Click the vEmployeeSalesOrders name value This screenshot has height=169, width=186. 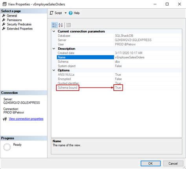(129, 57)
